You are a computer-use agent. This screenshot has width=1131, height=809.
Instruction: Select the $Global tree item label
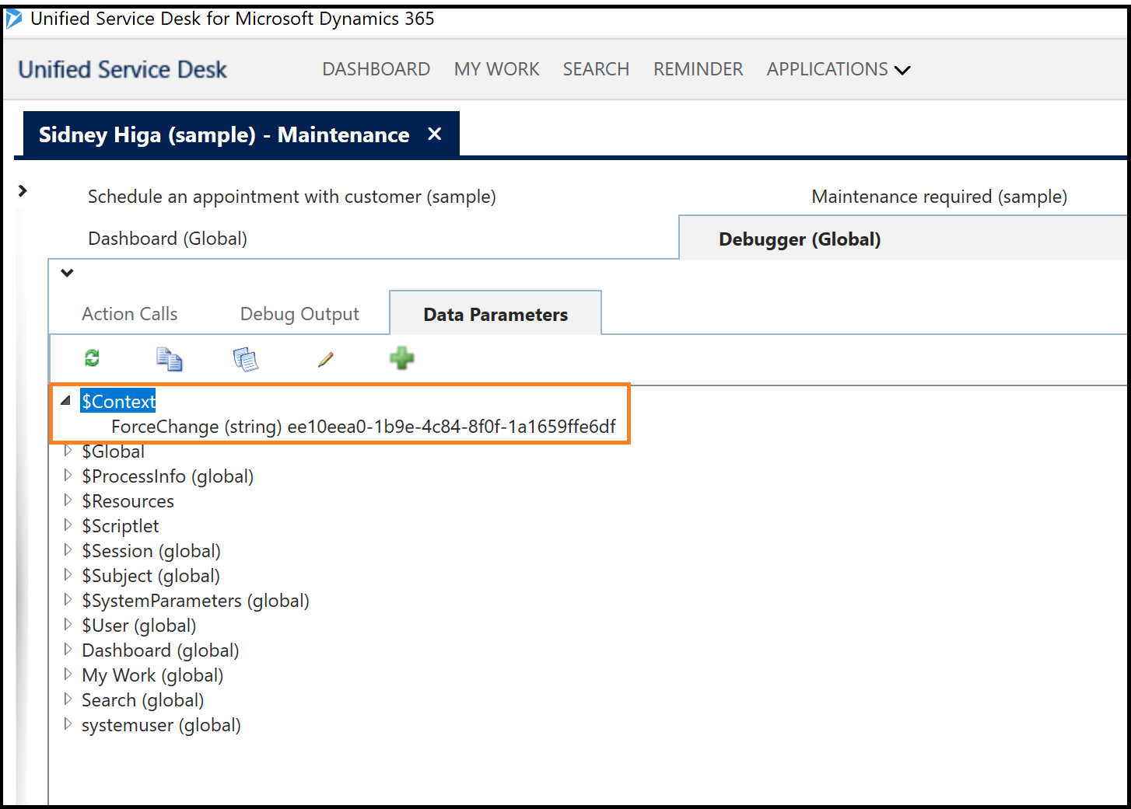click(x=114, y=452)
